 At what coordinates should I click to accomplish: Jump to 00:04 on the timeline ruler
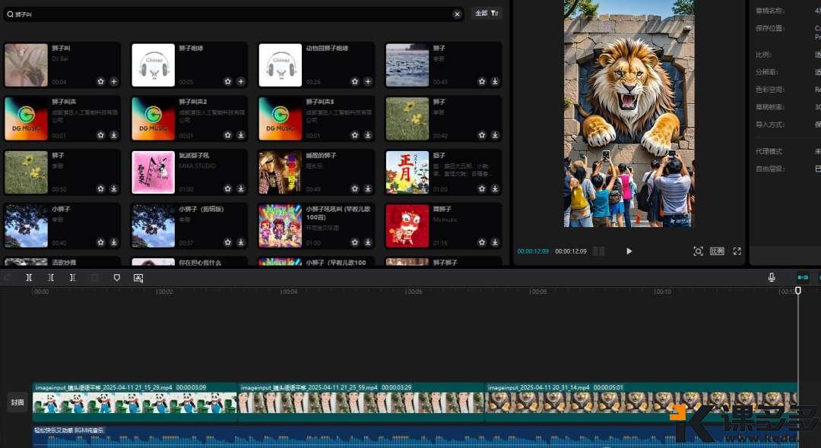tap(289, 292)
